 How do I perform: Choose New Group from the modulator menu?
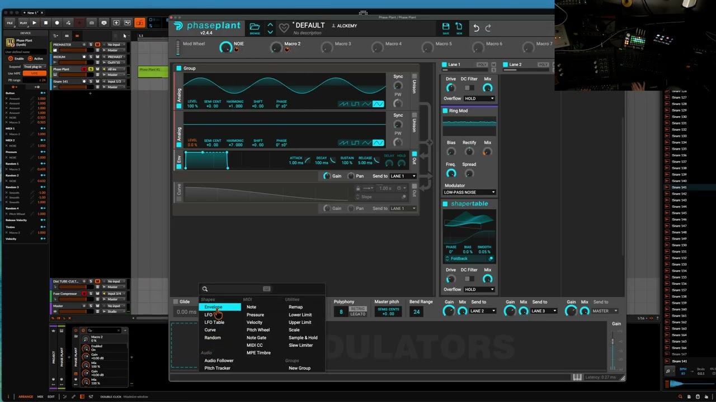pyautogui.click(x=299, y=368)
